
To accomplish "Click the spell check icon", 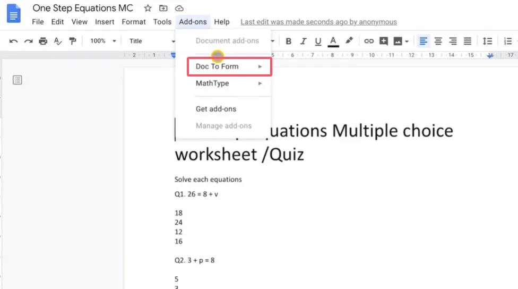I will [x=58, y=41].
